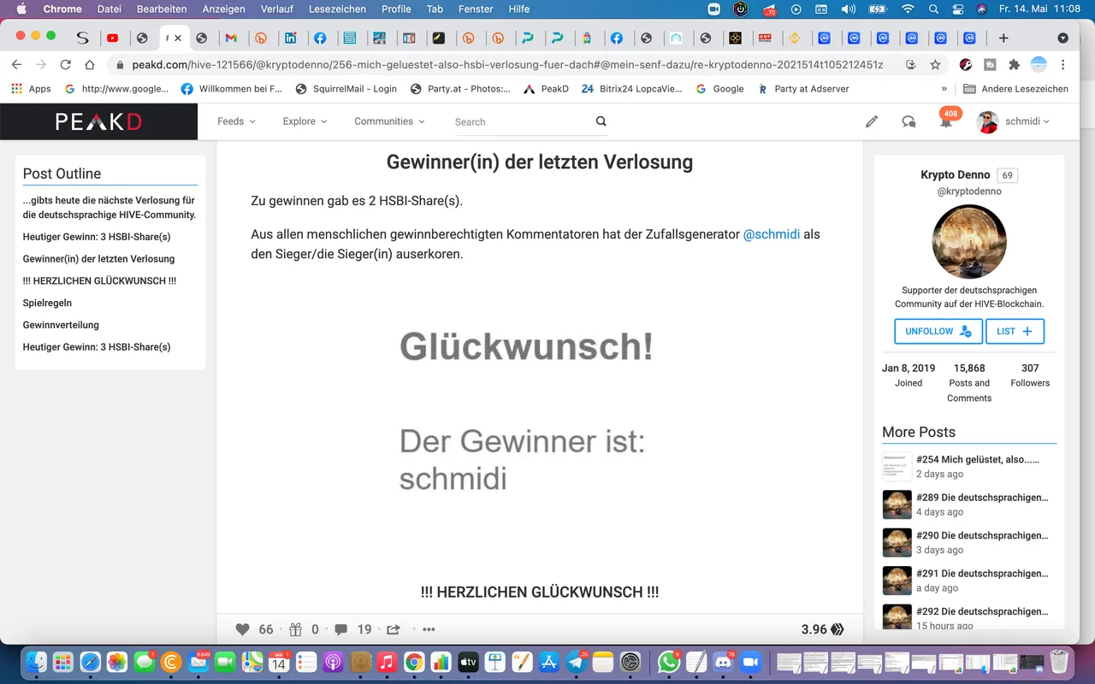Jump to Spielregeln in Post Outline

[x=47, y=303]
